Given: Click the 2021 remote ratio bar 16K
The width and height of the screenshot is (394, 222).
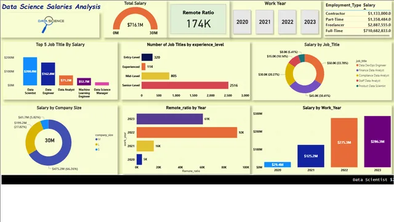Looking at the screenshot, I should 145,146.
